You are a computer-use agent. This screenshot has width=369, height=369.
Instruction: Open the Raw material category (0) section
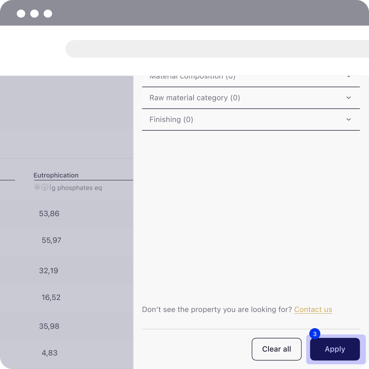pos(251,98)
